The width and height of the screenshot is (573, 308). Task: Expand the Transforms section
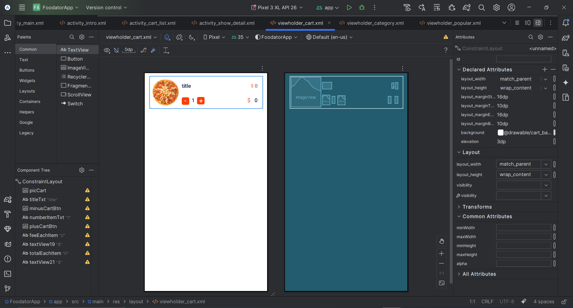click(x=459, y=207)
